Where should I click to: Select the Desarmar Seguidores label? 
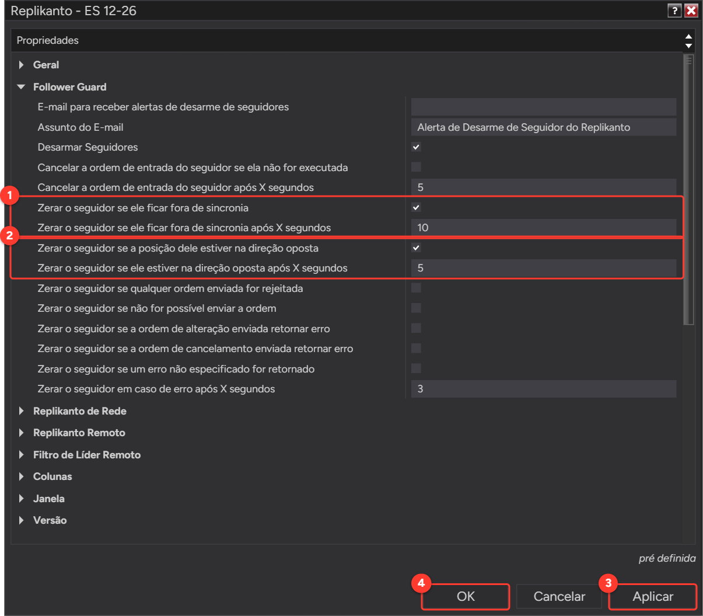(88, 147)
